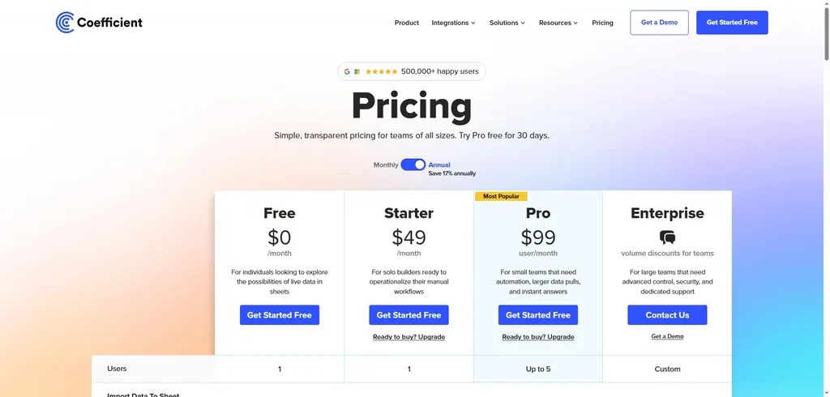
Task: Click the Get a Demo header button
Action: 659,23
